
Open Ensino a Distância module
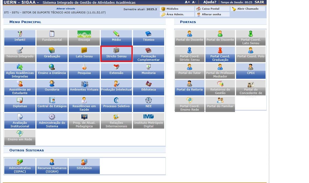[52, 70]
